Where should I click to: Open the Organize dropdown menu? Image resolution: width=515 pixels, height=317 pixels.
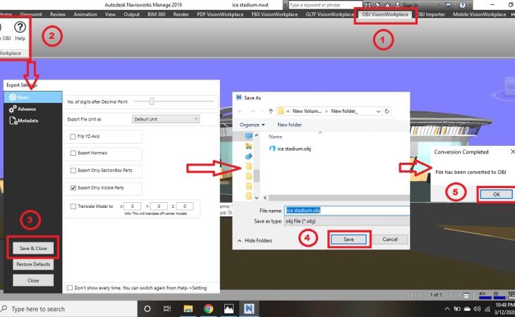click(253, 125)
